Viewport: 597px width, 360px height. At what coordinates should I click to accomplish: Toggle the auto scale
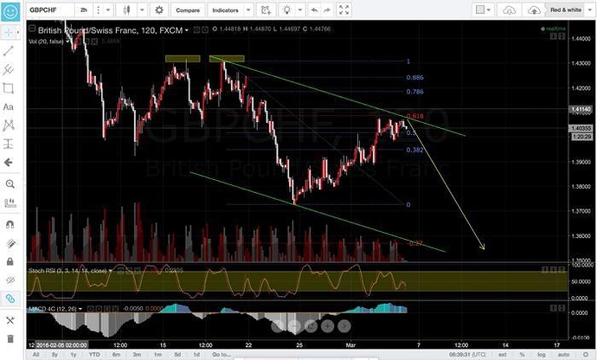point(563,355)
